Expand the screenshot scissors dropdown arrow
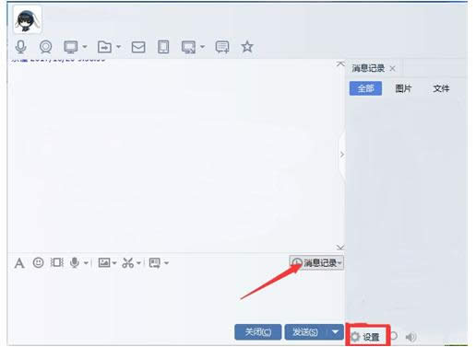The width and height of the screenshot is (476, 347). (138, 263)
